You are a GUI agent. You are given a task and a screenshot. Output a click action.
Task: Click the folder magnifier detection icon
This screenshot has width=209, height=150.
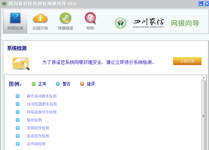(20, 63)
